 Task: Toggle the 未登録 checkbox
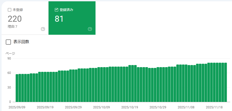coord(10,10)
